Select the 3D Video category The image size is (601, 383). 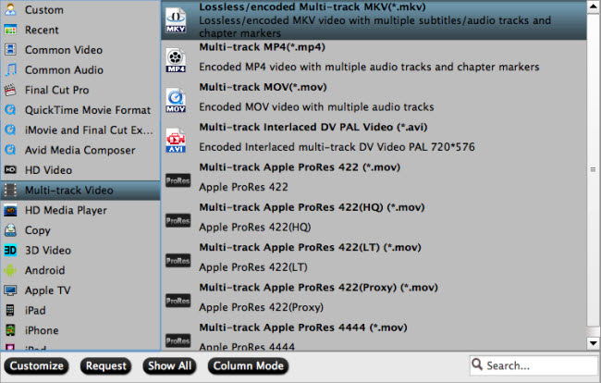click(x=80, y=250)
